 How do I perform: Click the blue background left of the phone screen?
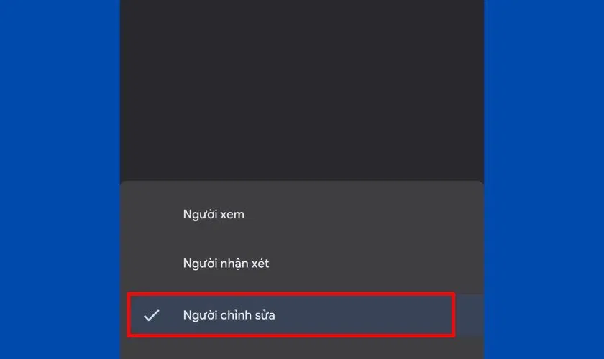[x=60, y=179]
